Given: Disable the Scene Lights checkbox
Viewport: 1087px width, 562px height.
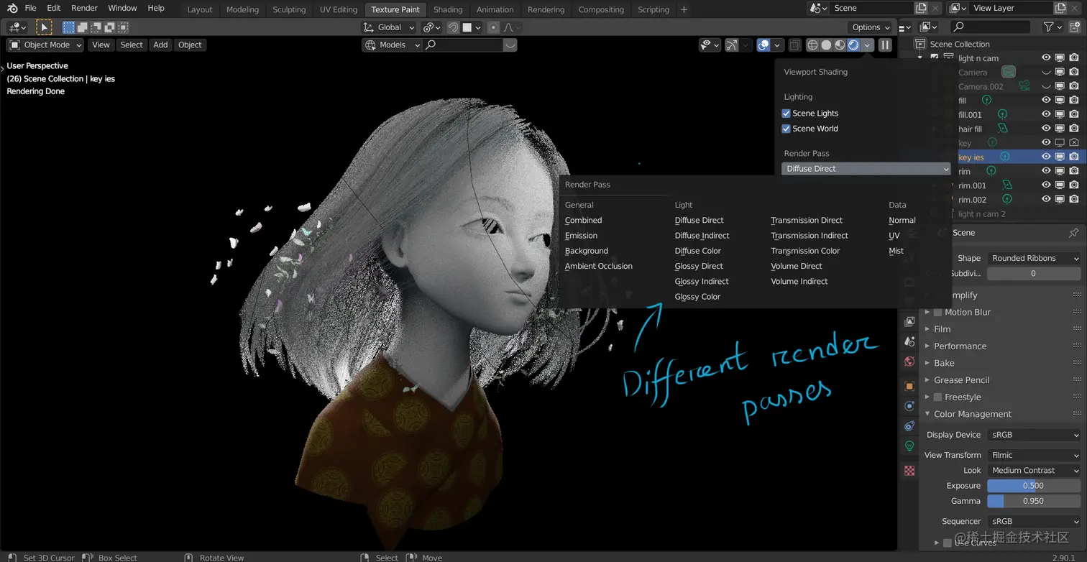Looking at the screenshot, I should pyautogui.click(x=786, y=113).
